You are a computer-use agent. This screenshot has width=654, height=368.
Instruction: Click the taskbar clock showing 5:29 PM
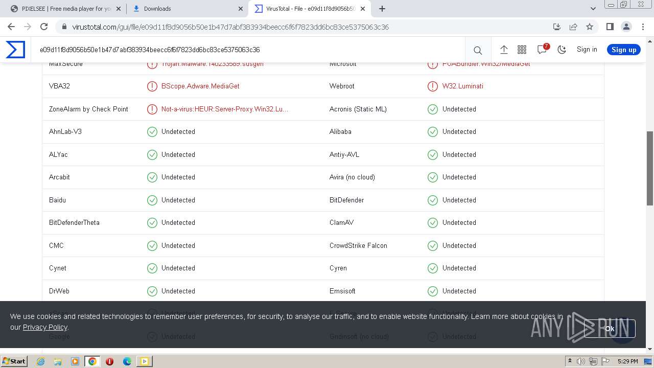click(627, 361)
